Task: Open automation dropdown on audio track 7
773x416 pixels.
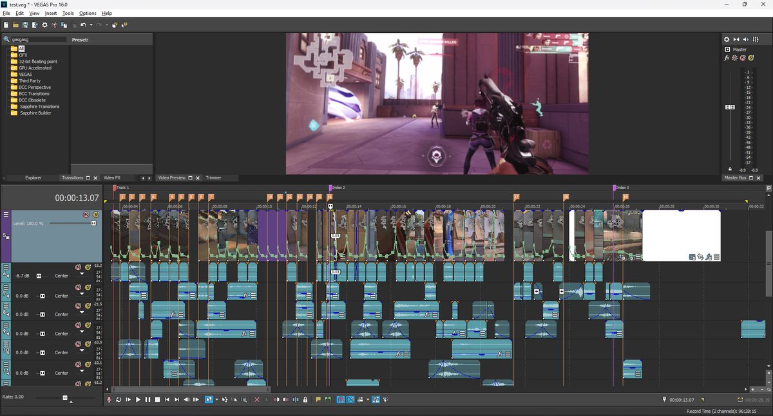Action: (x=82, y=294)
